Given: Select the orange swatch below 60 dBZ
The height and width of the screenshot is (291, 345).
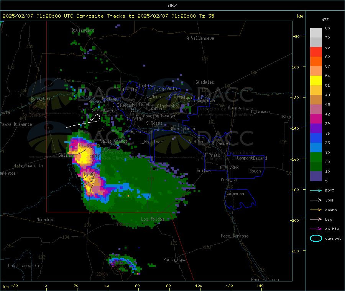Looking at the screenshot, I should point(316,62).
